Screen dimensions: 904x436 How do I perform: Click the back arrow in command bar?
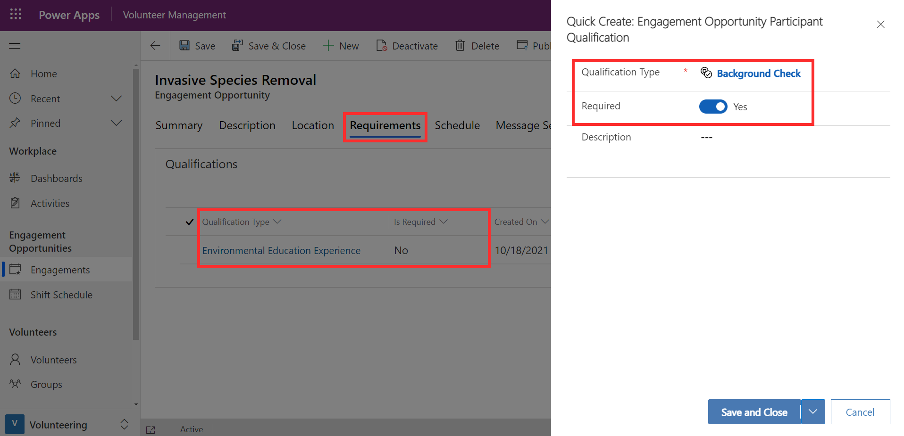[155, 46]
